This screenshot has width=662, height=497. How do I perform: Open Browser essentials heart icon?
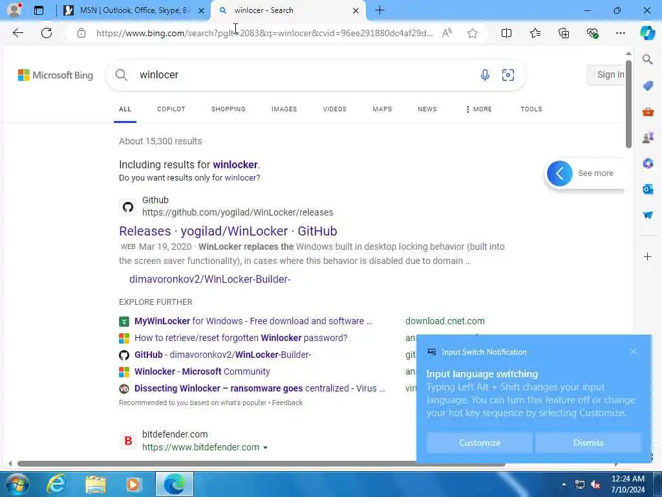point(592,33)
